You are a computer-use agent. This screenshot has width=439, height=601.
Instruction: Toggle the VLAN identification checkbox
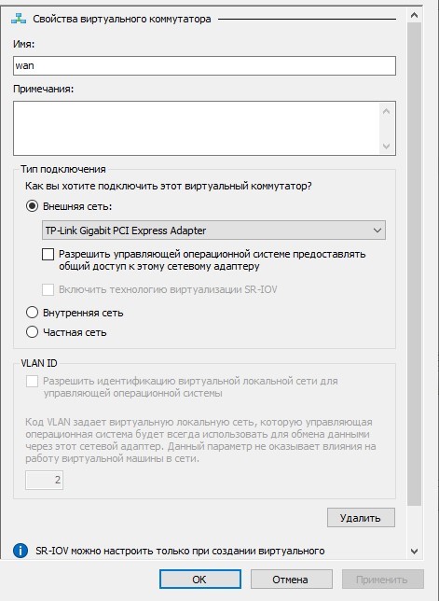pos(32,381)
